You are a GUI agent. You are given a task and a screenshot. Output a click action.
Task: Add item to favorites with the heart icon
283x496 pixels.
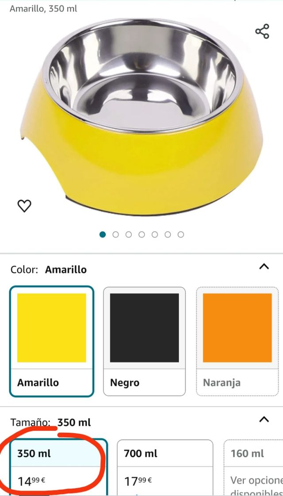(x=24, y=206)
